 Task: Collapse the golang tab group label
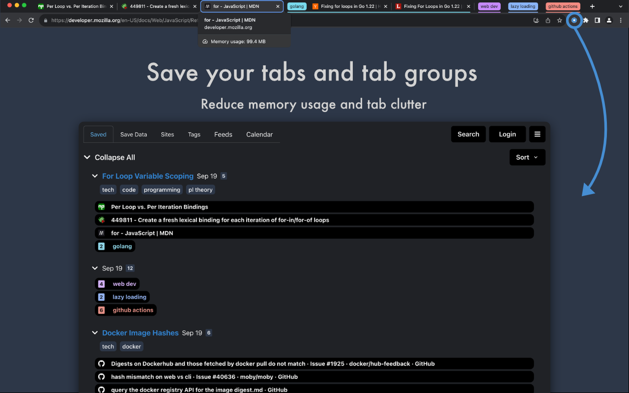[x=297, y=6]
